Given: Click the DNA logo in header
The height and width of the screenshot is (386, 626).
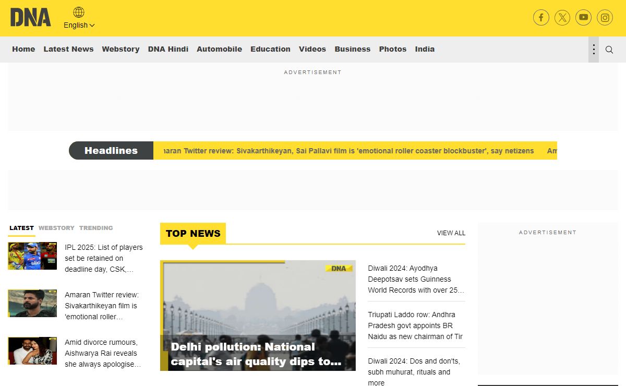Looking at the screenshot, I should click(31, 17).
